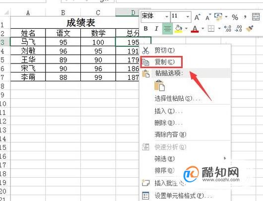Open the 宋体 font name dropdown

coord(167,16)
